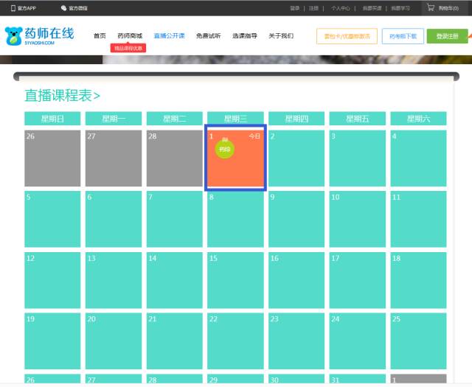Click the 星期日 column header

pos(52,119)
